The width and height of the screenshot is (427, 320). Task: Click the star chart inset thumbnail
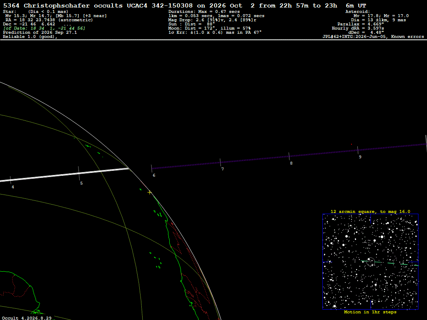point(370,262)
